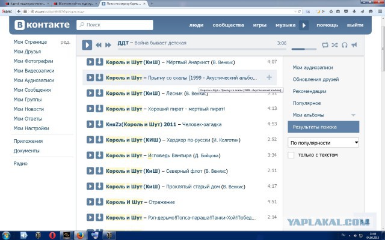Screen dimensions: 385x240
Task: Skip to previous track with rewind icon
Action: coord(99,45)
